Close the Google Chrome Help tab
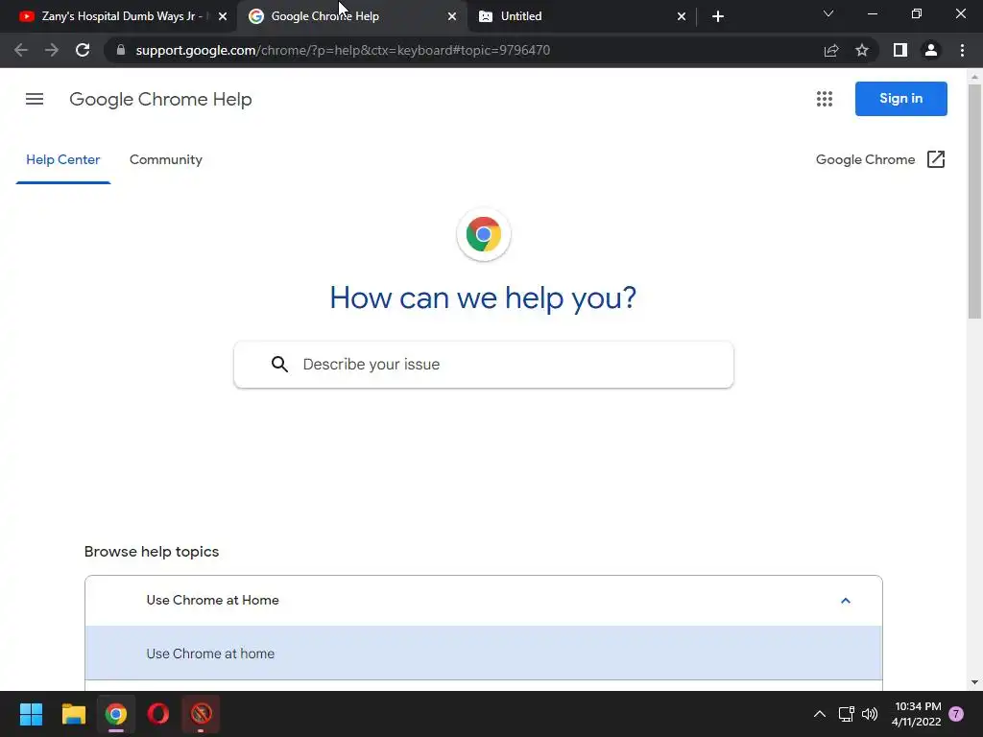The image size is (983, 737). [x=452, y=16]
